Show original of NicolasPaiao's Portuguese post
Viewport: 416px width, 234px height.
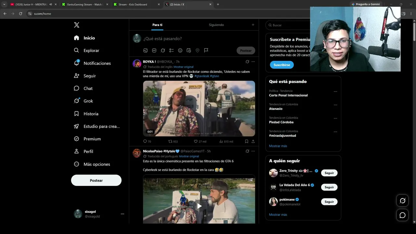pyautogui.click(x=189, y=156)
